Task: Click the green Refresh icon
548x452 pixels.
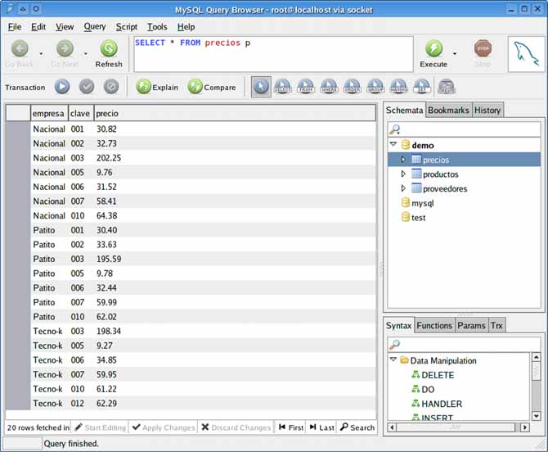Action: [109, 48]
